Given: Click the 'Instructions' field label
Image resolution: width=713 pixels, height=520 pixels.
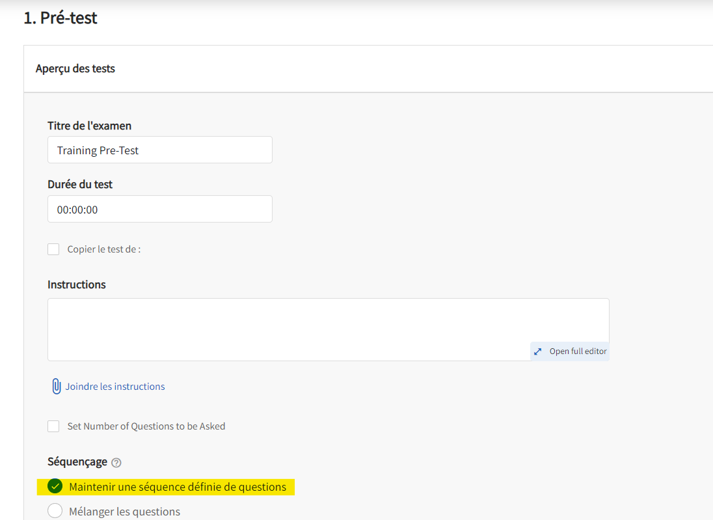Looking at the screenshot, I should (77, 284).
